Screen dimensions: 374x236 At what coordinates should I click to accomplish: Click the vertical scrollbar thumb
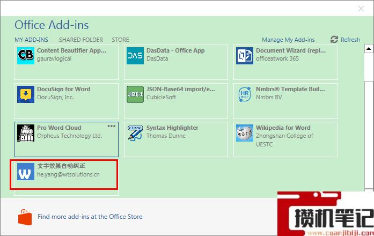(x=369, y=135)
